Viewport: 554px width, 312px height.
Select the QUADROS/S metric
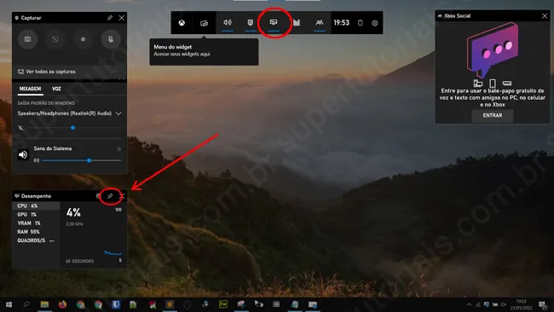[36, 240]
